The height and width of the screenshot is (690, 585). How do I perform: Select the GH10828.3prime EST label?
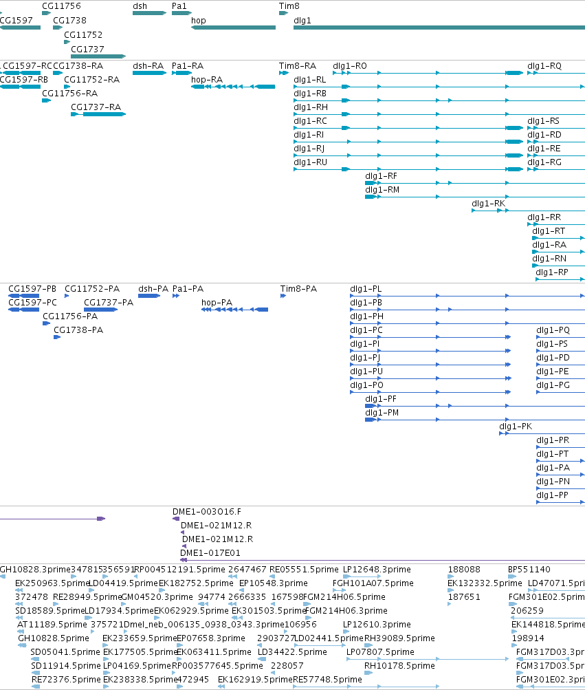click(x=35, y=570)
